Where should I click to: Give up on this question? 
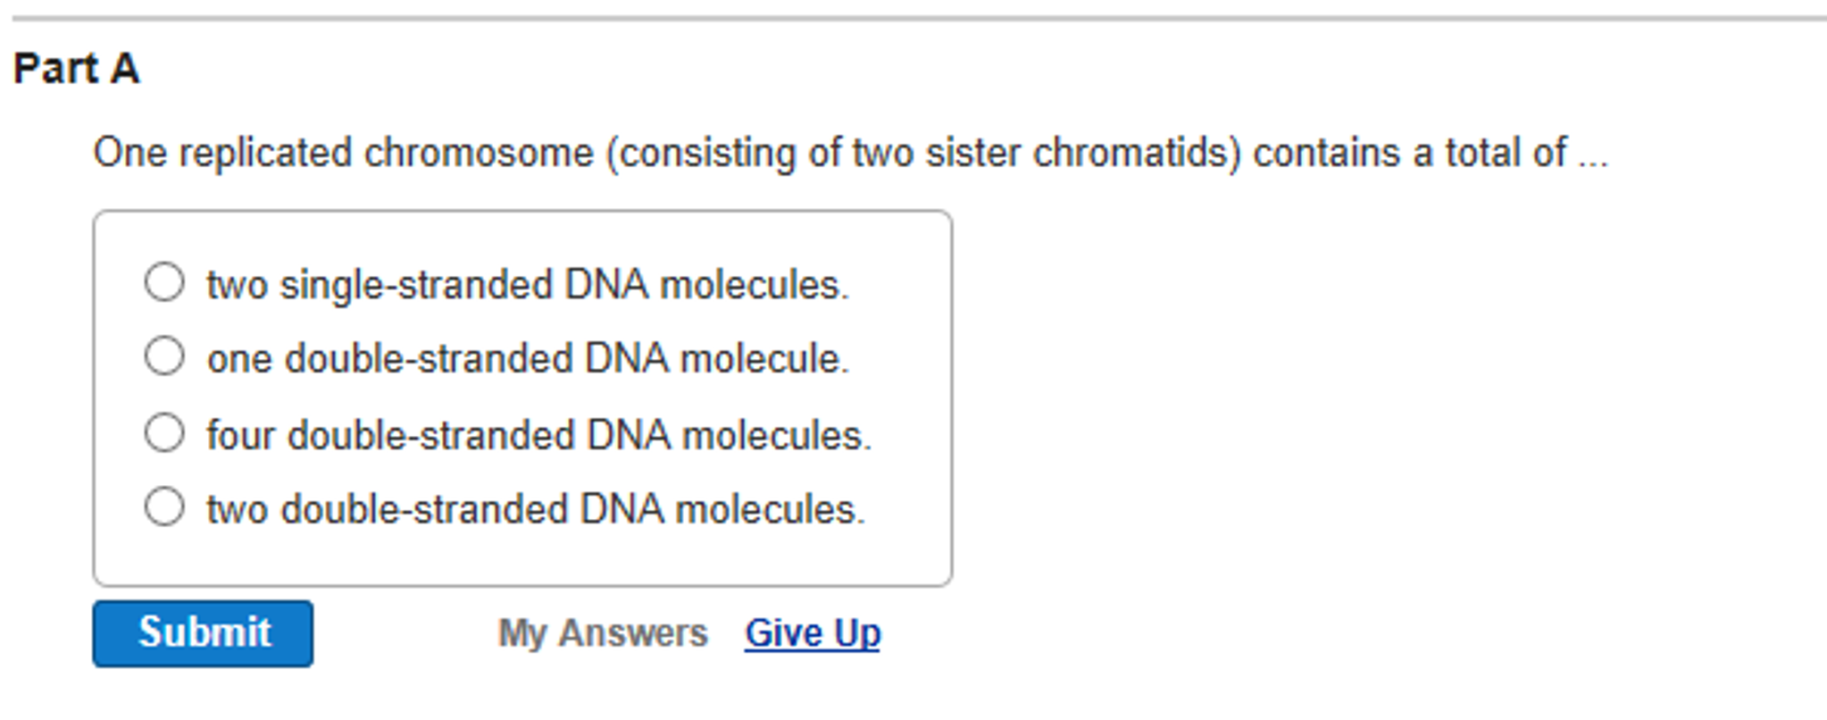811,632
